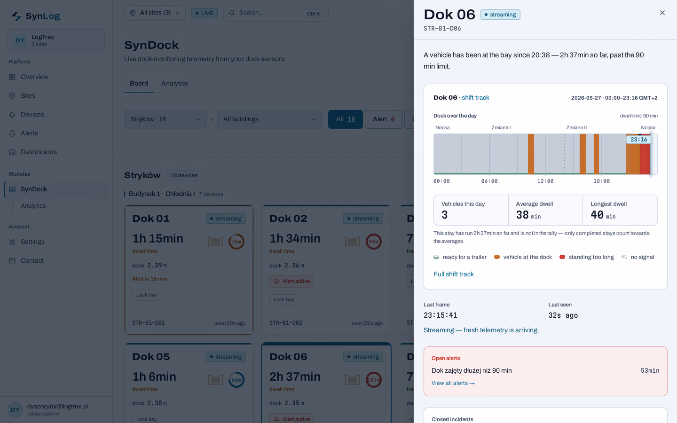Click the SynDock module icon
This screenshot has width=677, height=423.
coord(12,189)
